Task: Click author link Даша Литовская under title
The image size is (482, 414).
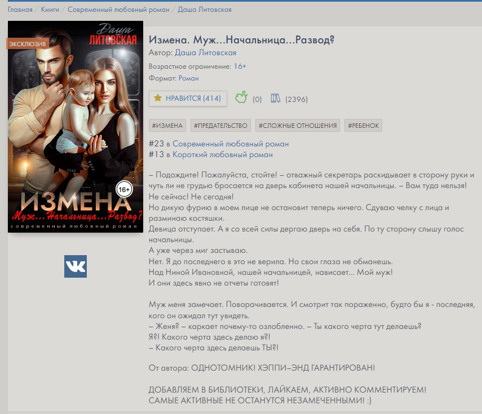Action: point(205,53)
